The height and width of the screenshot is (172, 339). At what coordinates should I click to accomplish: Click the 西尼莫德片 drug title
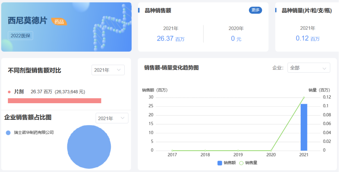27,21
